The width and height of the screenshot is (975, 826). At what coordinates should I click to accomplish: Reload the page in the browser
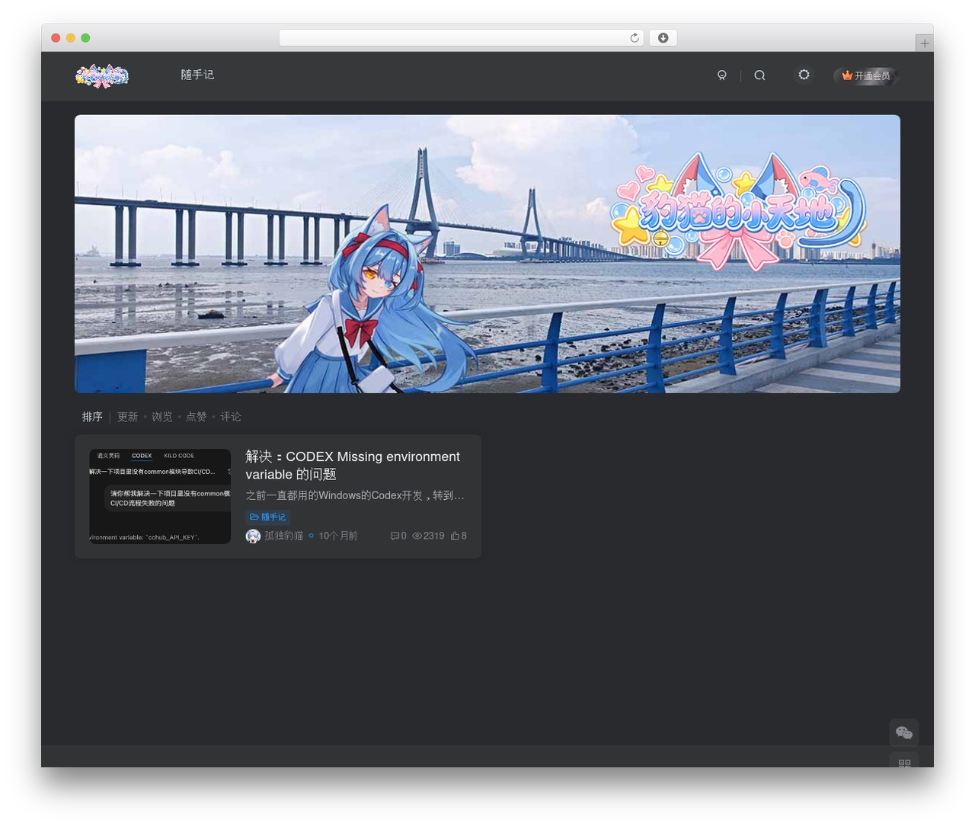click(634, 38)
